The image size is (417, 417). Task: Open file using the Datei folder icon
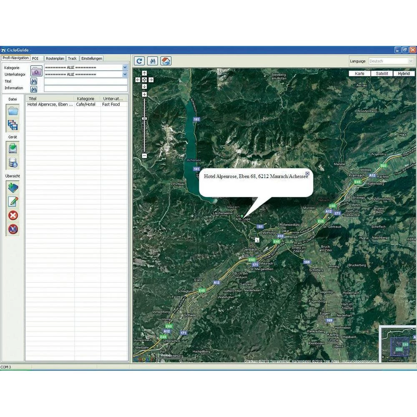(13, 111)
